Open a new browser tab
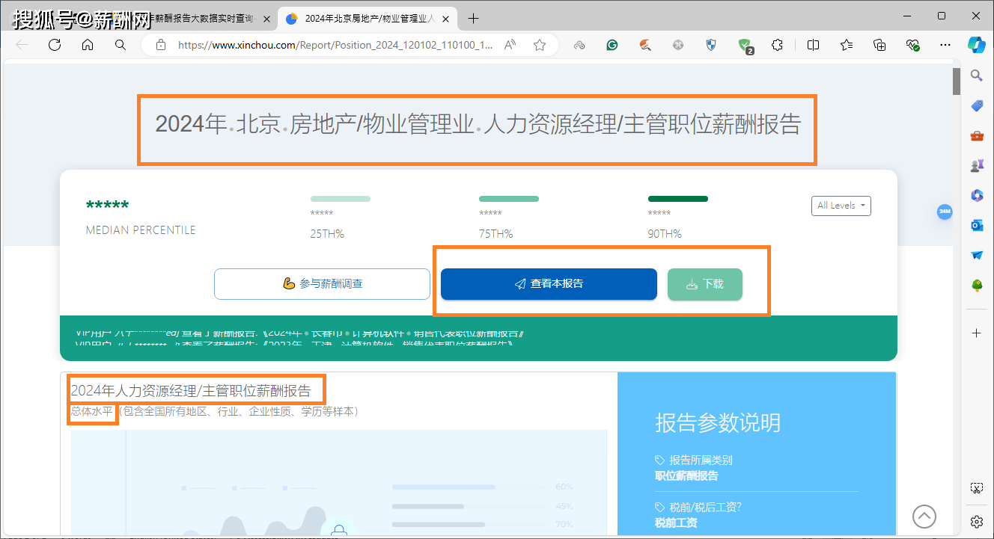The image size is (994, 539). click(473, 19)
